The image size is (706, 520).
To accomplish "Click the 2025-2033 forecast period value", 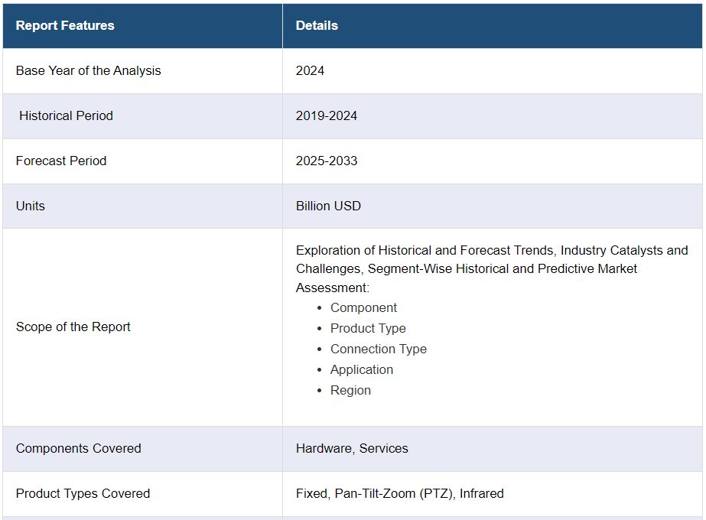I will [327, 161].
